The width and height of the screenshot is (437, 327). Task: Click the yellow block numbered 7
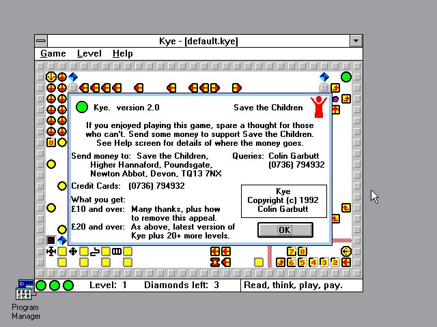[x=292, y=251]
